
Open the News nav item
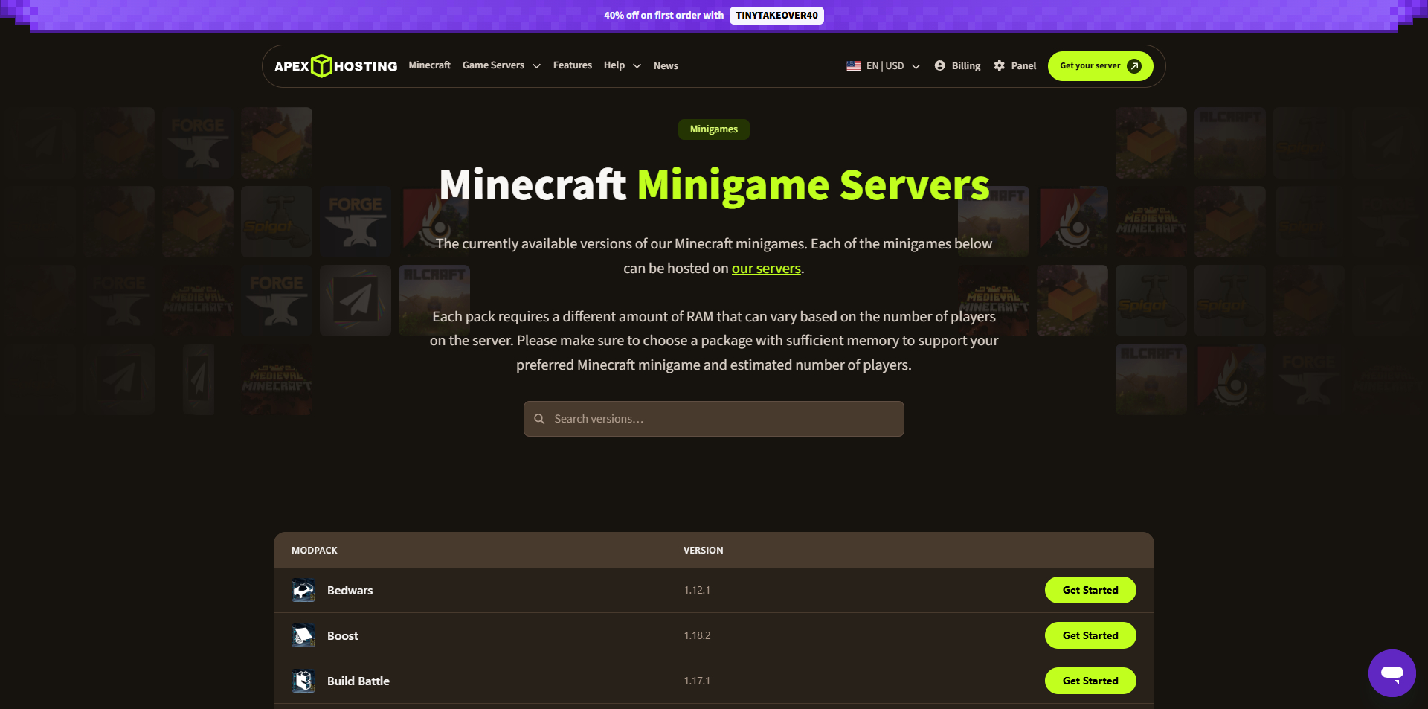coord(666,66)
